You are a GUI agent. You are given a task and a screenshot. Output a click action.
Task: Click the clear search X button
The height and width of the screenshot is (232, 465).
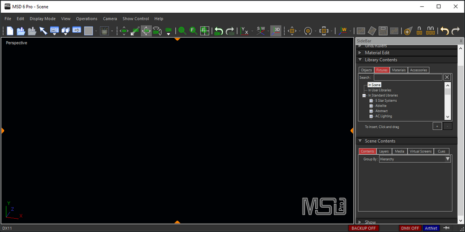point(447,77)
